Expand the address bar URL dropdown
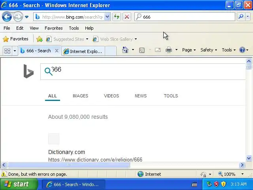 pos(107,17)
